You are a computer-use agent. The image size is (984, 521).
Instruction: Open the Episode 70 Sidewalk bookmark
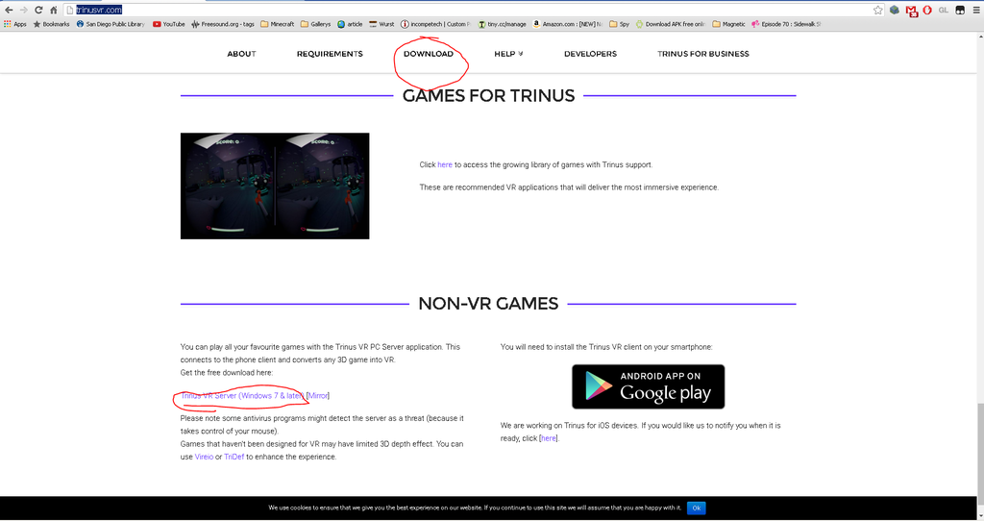pyautogui.click(x=786, y=24)
